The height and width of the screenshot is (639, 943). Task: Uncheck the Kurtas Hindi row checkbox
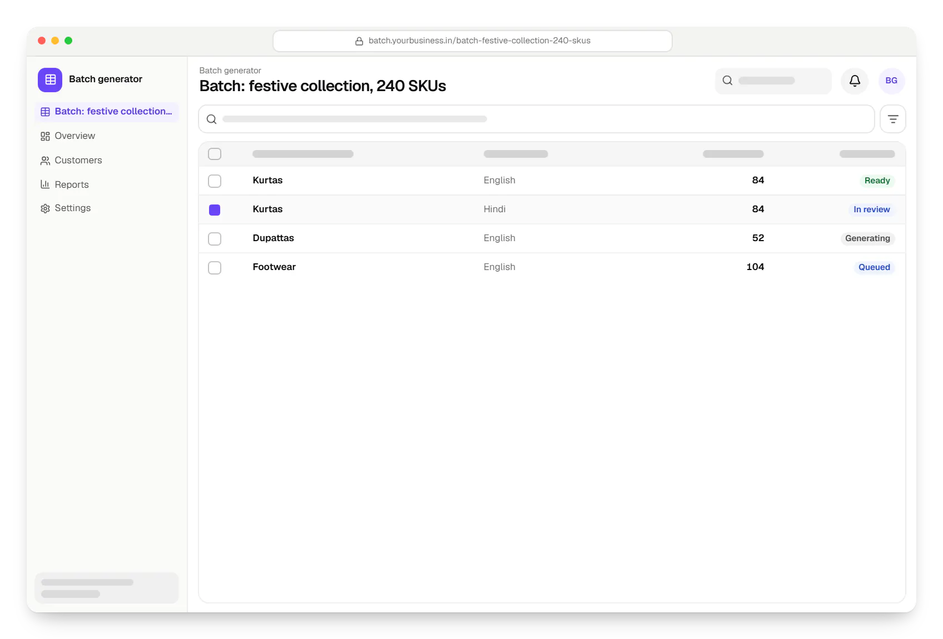coord(215,210)
